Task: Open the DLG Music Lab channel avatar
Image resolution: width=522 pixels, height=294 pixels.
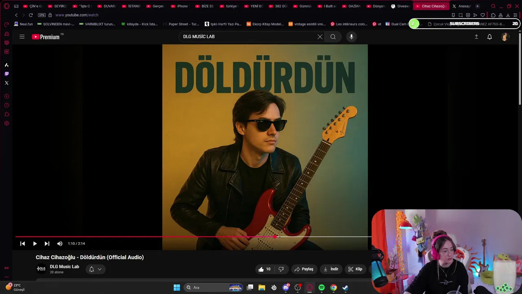Action: (x=41, y=269)
